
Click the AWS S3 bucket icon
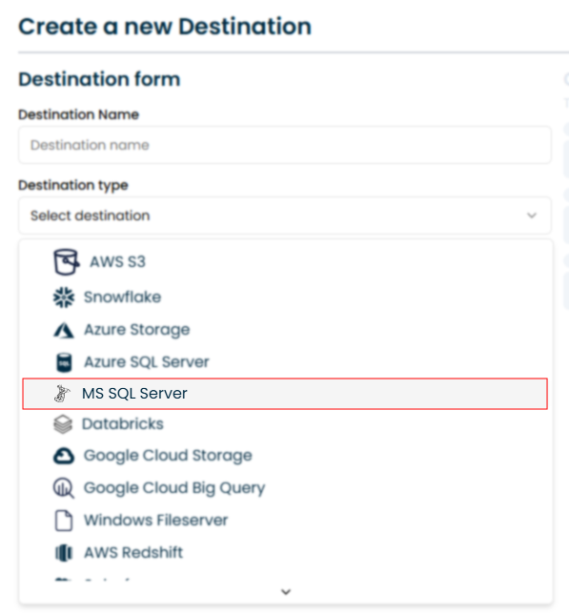(x=66, y=262)
